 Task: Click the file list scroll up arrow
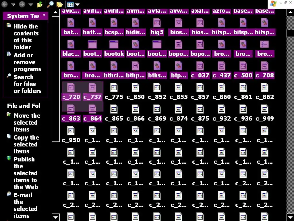(290, 12)
